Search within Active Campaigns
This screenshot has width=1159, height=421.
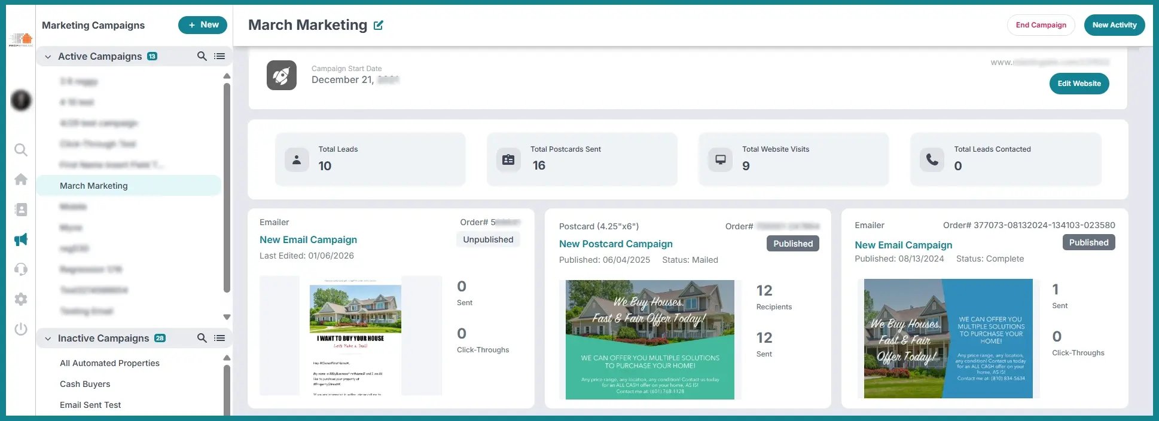tap(202, 56)
